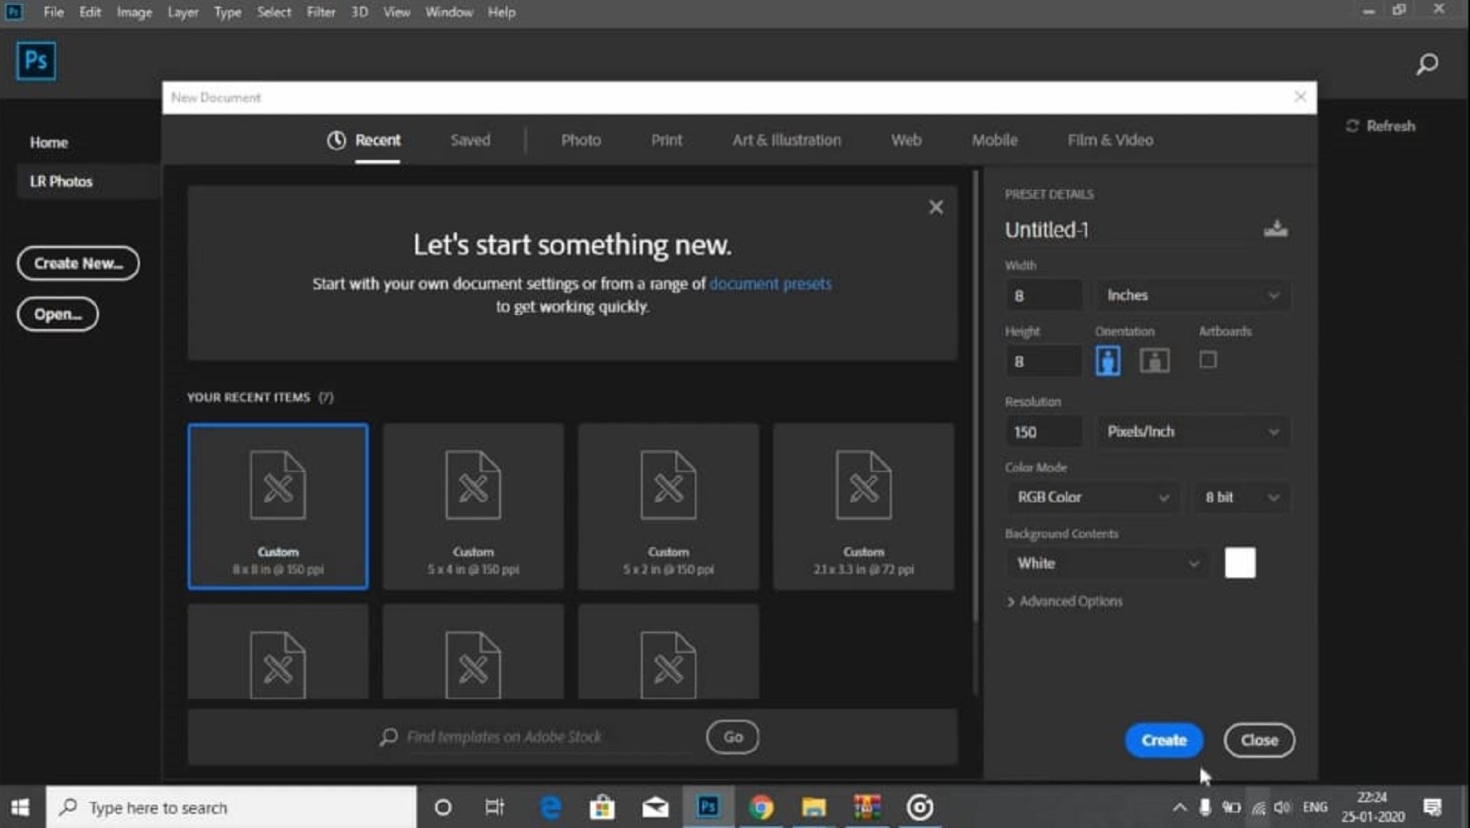
Task: Click the Width input field
Action: (1044, 295)
